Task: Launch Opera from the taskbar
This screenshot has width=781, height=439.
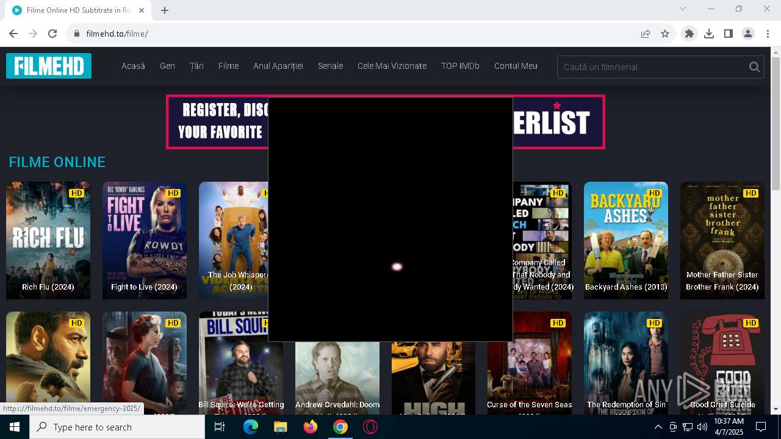Action: tap(370, 427)
